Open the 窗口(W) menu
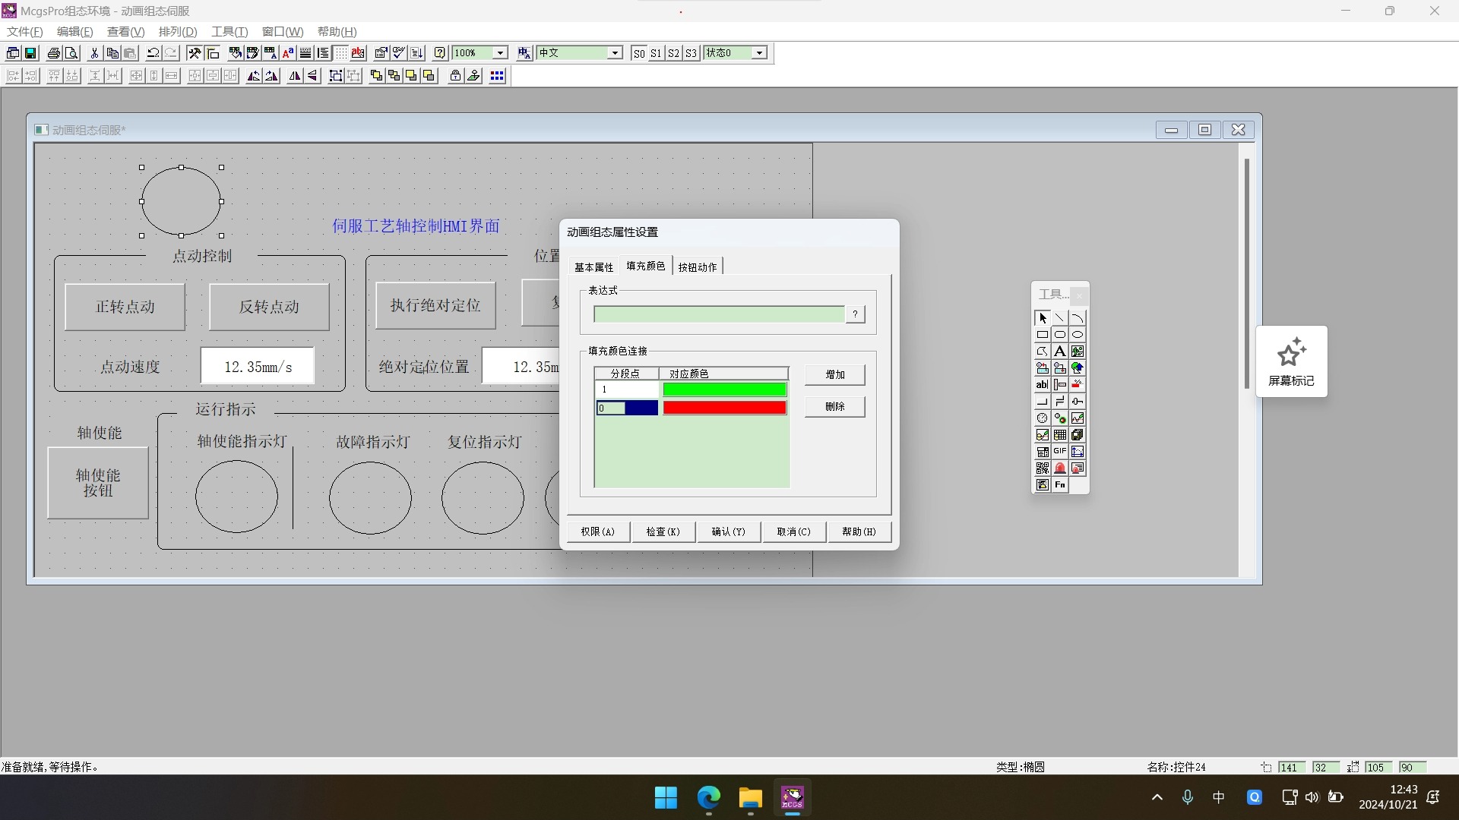Screen dimensions: 1459x820 pos(283,32)
